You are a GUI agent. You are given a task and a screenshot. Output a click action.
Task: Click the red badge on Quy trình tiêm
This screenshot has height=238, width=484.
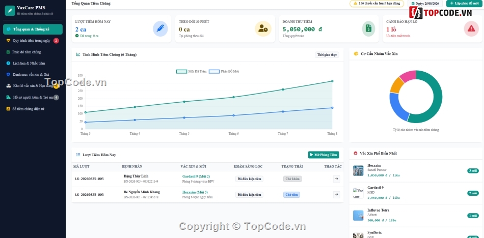pyautogui.click(x=56, y=41)
